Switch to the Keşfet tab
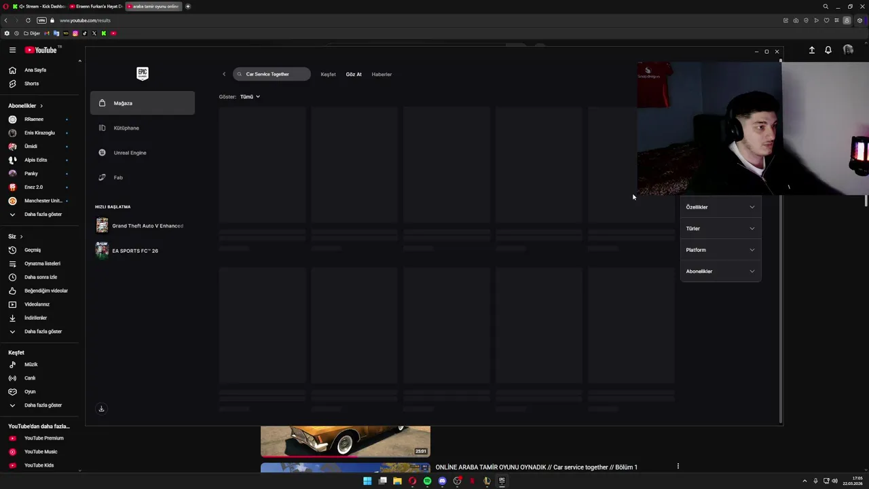 328,74
